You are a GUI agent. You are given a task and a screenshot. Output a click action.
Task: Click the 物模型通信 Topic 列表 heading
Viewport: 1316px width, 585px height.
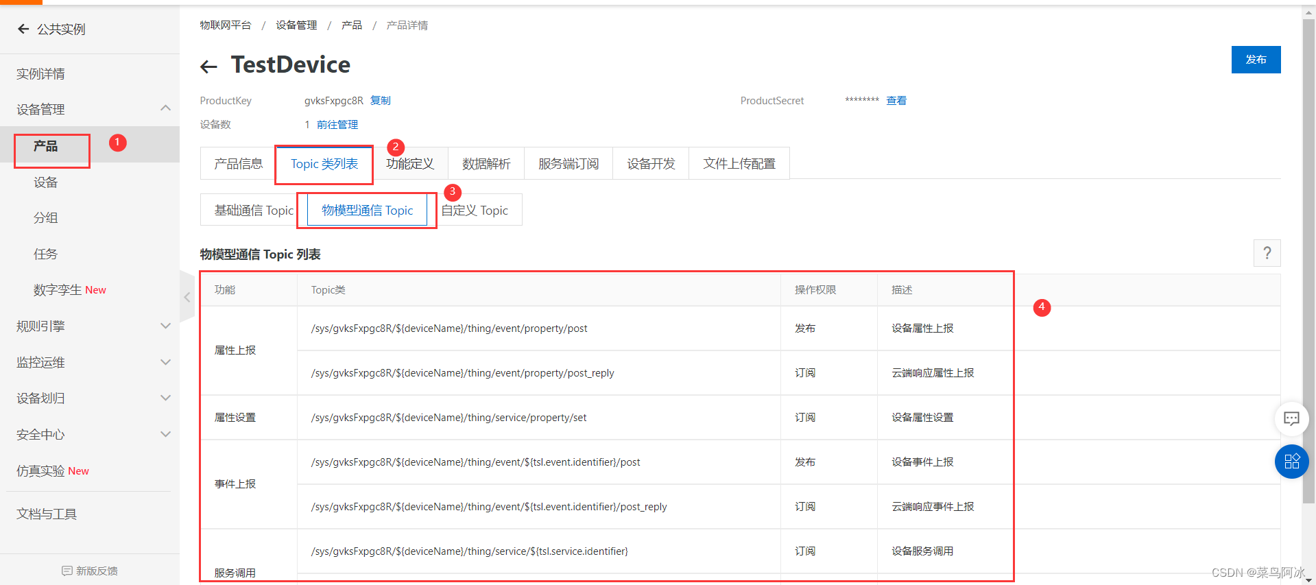(260, 254)
